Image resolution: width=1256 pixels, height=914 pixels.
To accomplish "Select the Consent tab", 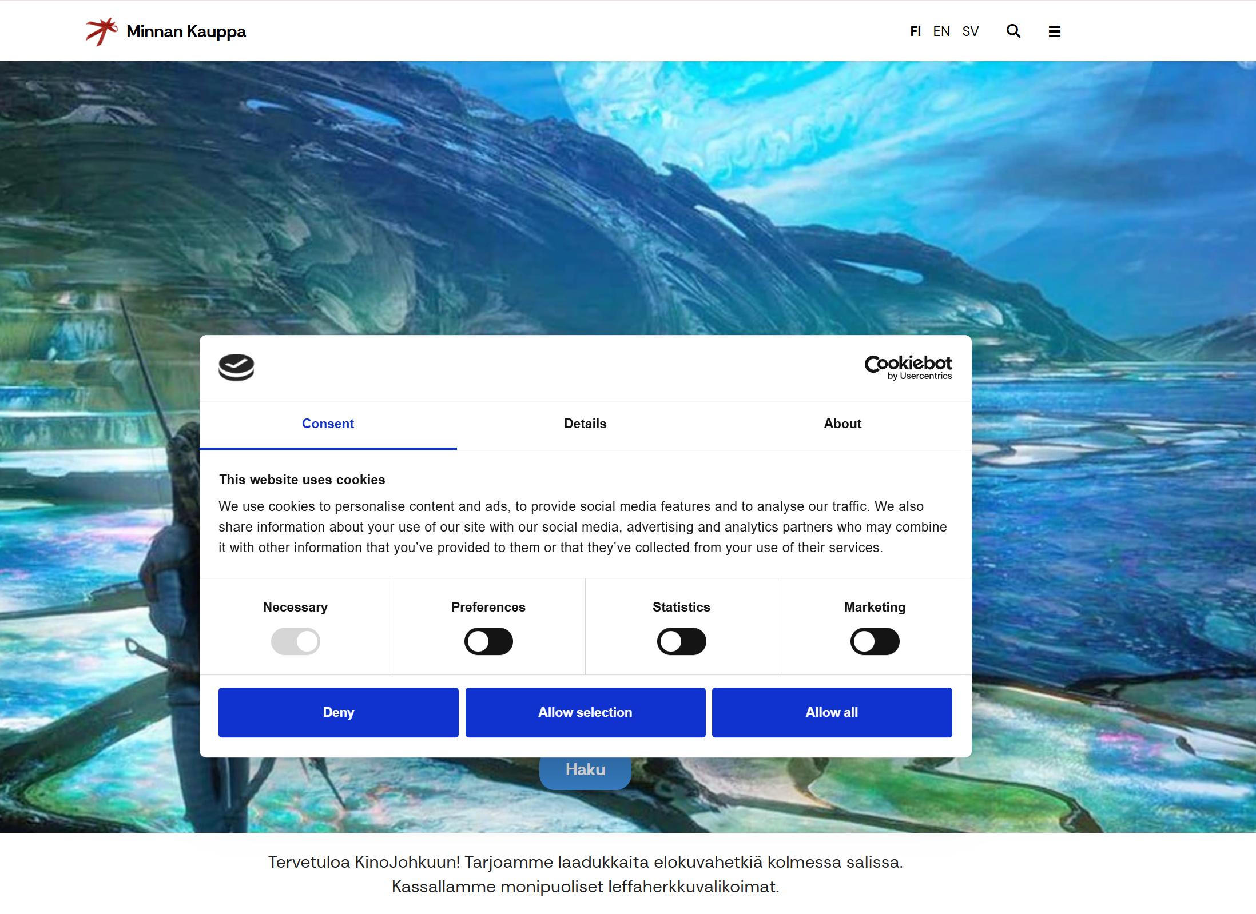I will point(328,424).
